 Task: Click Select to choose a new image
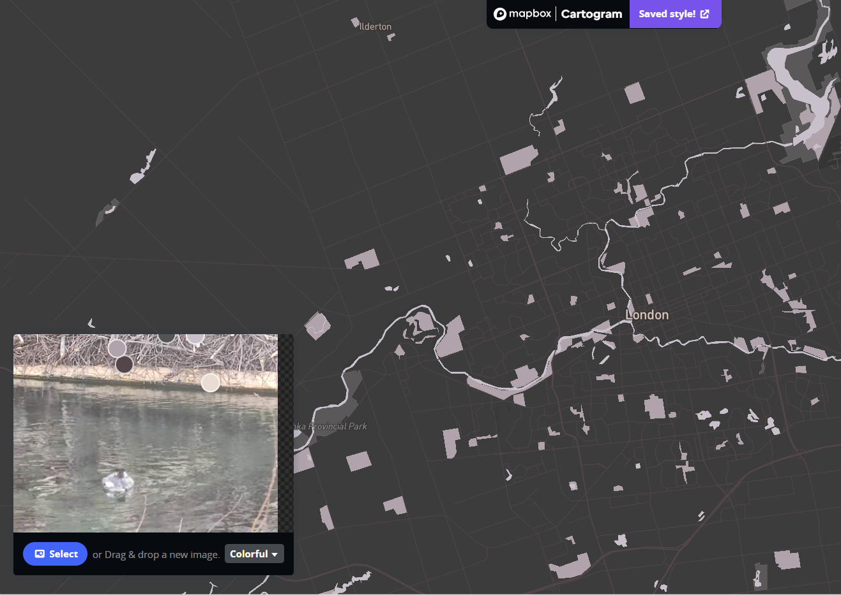(55, 554)
